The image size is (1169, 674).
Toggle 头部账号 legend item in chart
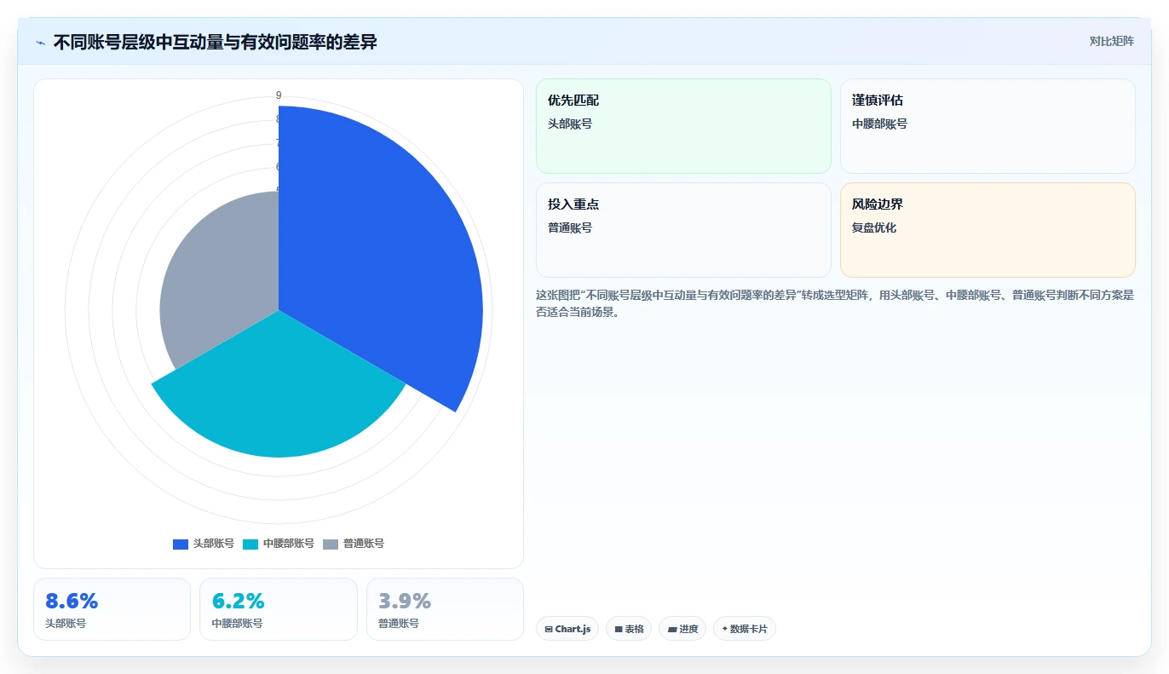[x=204, y=544]
